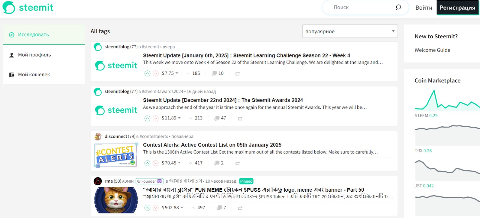Open the Contest Alerts post thumbnail
The image size is (480, 218).
[116, 155]
